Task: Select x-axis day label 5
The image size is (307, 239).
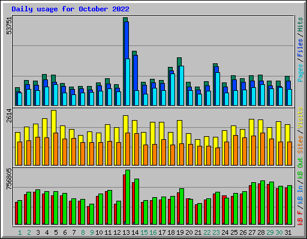Action: pyautogui.click(x=56, y=232)
